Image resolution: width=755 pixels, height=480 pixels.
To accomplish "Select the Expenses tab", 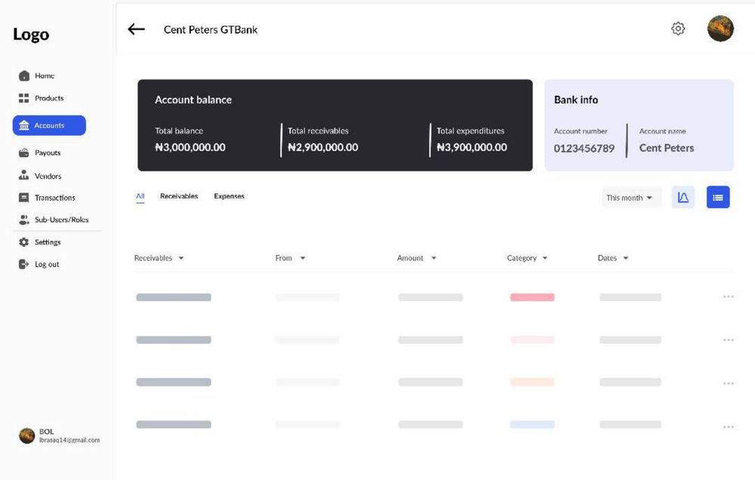I will [229, 196].
